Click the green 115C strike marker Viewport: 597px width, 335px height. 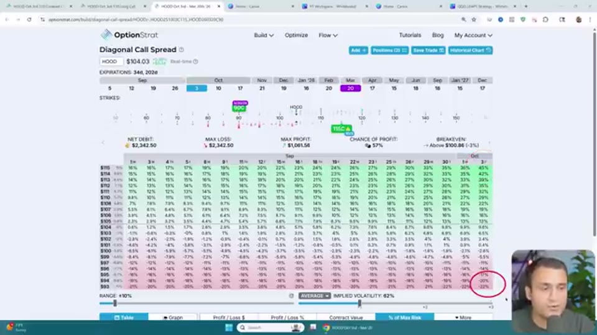(x=341, y=129)
